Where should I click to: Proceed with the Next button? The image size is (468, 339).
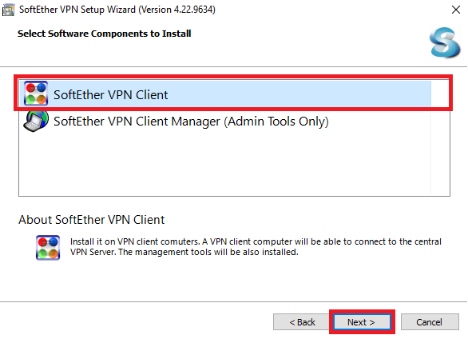pos(362,322)
